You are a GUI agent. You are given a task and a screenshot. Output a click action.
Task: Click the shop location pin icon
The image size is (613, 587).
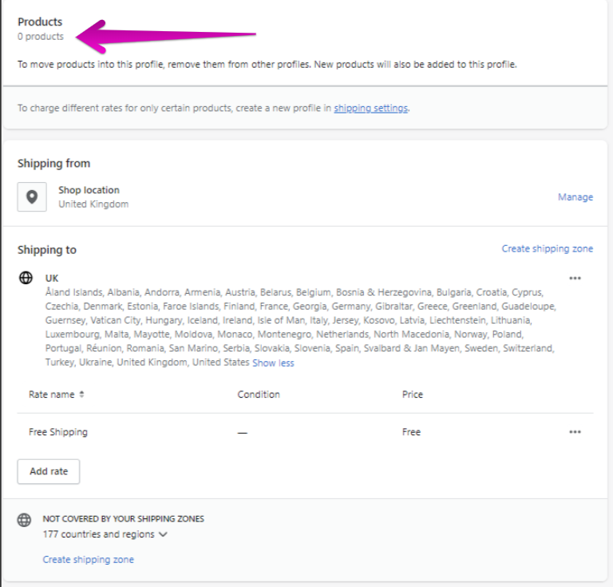[x=31, y=197]
